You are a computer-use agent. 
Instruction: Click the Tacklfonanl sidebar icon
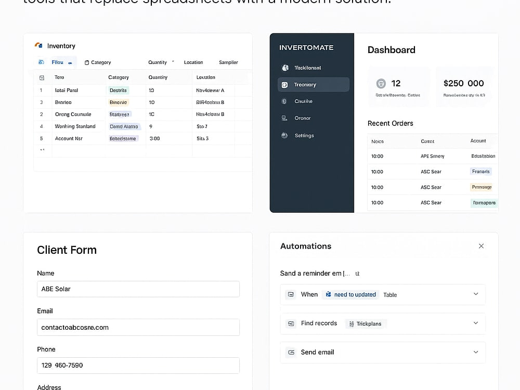click(x=285, y=68)
